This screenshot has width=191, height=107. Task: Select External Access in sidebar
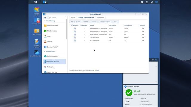point(54,62)
